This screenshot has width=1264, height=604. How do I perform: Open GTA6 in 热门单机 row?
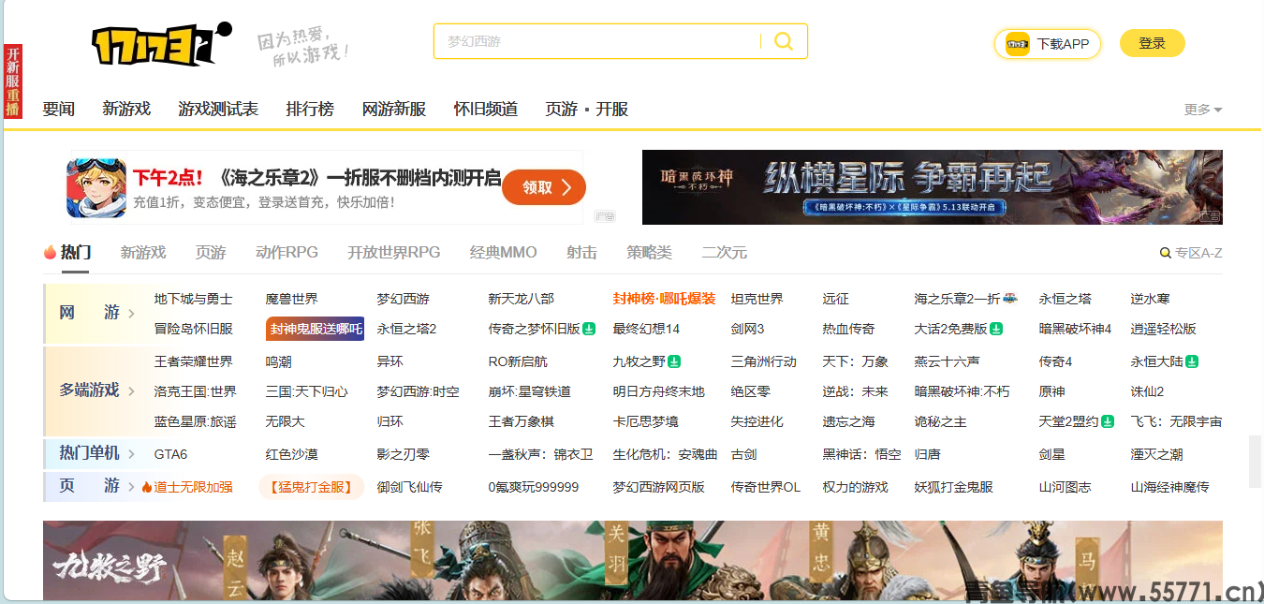170,454
